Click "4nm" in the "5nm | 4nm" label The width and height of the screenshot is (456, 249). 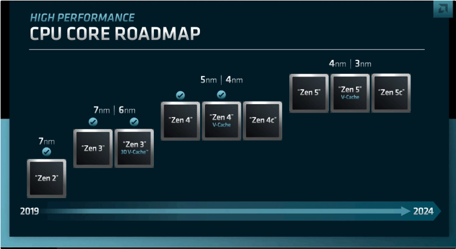point(234,80)
